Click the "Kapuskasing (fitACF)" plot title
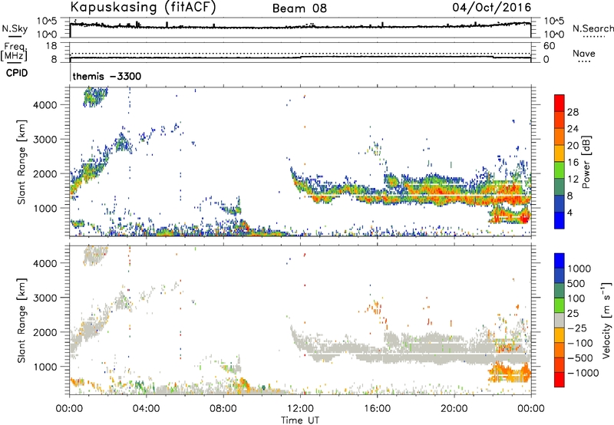 (143, 7)
